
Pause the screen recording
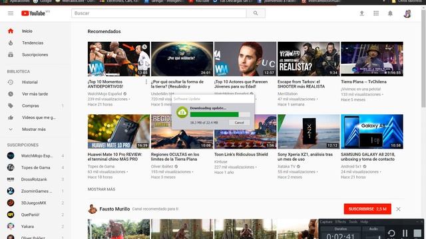405,233
